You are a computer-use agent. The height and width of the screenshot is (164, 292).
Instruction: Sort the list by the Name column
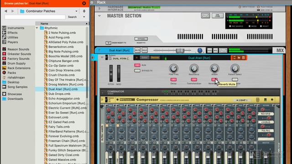pyautogui.click(x=62, y=24)
